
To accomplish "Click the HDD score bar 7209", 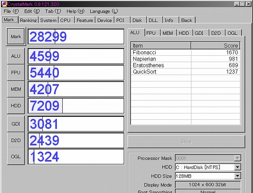I will (76, 106).
